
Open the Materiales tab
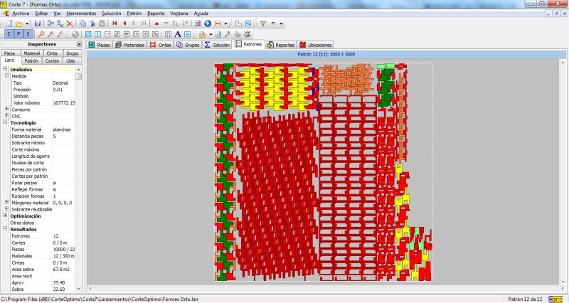(x=129, y=45)
